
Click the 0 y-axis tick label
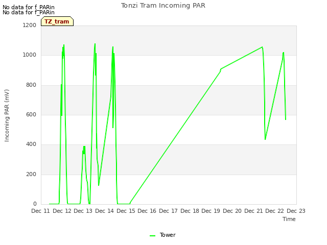(x=35, y=204)
